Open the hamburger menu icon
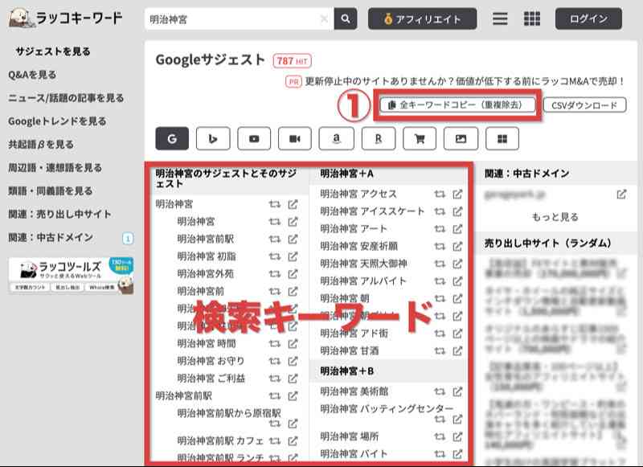Screen dimensions: 643x467 pos(500,18)
